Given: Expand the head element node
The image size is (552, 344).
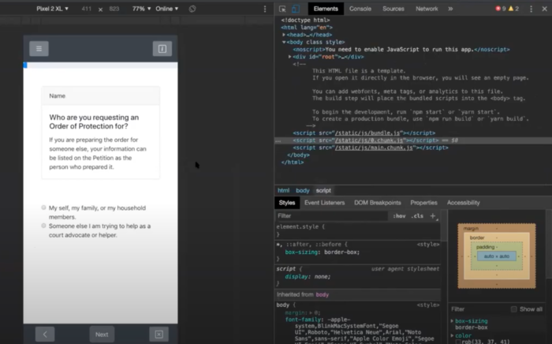Looking at the screenshot, I should 285,35.
